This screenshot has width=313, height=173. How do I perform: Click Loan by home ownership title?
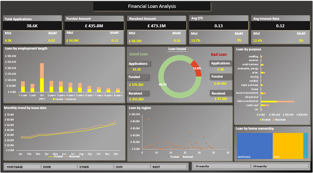coord(254,129)
